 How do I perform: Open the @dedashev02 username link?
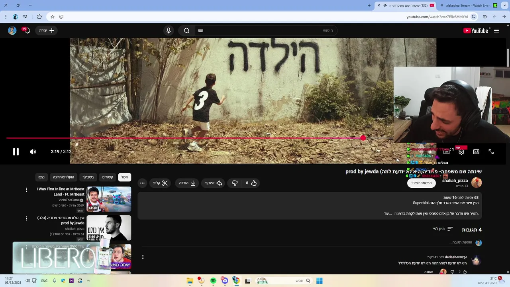(456, 257)
